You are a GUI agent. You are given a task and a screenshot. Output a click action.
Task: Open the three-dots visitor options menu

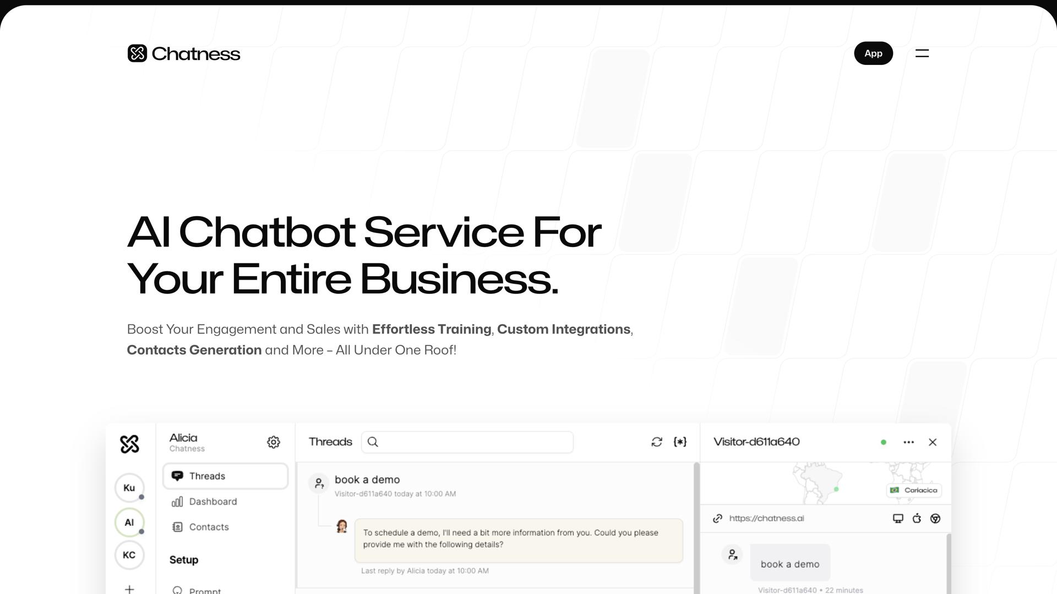[x=908, y=442]
